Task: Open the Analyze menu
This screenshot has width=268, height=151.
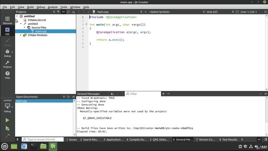Action: (53, 7)
